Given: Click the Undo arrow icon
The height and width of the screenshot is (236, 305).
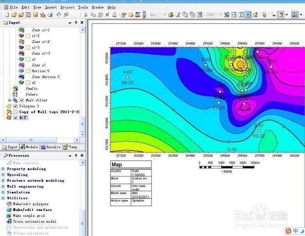Looking at the screenshot, I should (x=59, y=15).
